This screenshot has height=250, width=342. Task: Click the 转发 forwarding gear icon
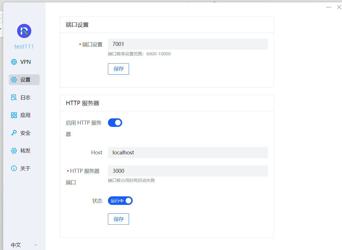coord(14,150)
